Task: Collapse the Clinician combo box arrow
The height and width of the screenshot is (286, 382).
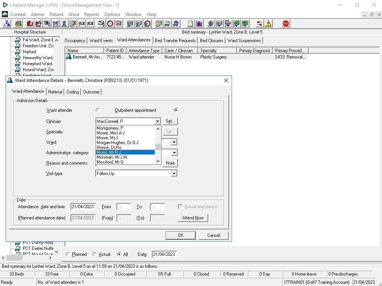Action: [x=157, y=121]
